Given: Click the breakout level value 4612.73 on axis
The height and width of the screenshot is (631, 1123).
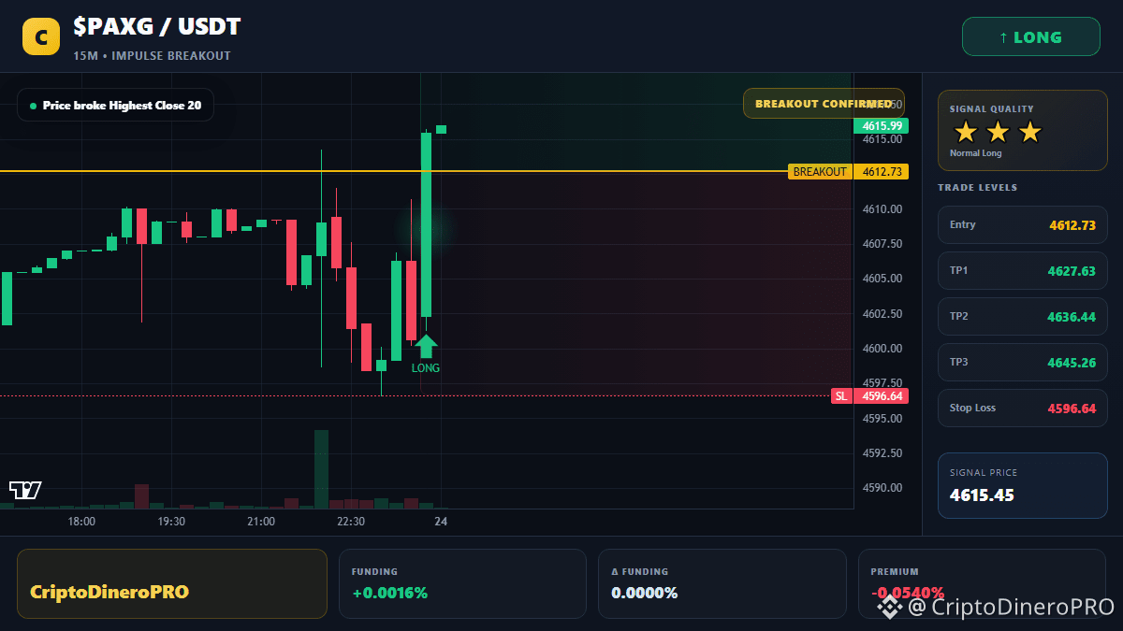Looking at the screenshot, I should pos(882,172).
